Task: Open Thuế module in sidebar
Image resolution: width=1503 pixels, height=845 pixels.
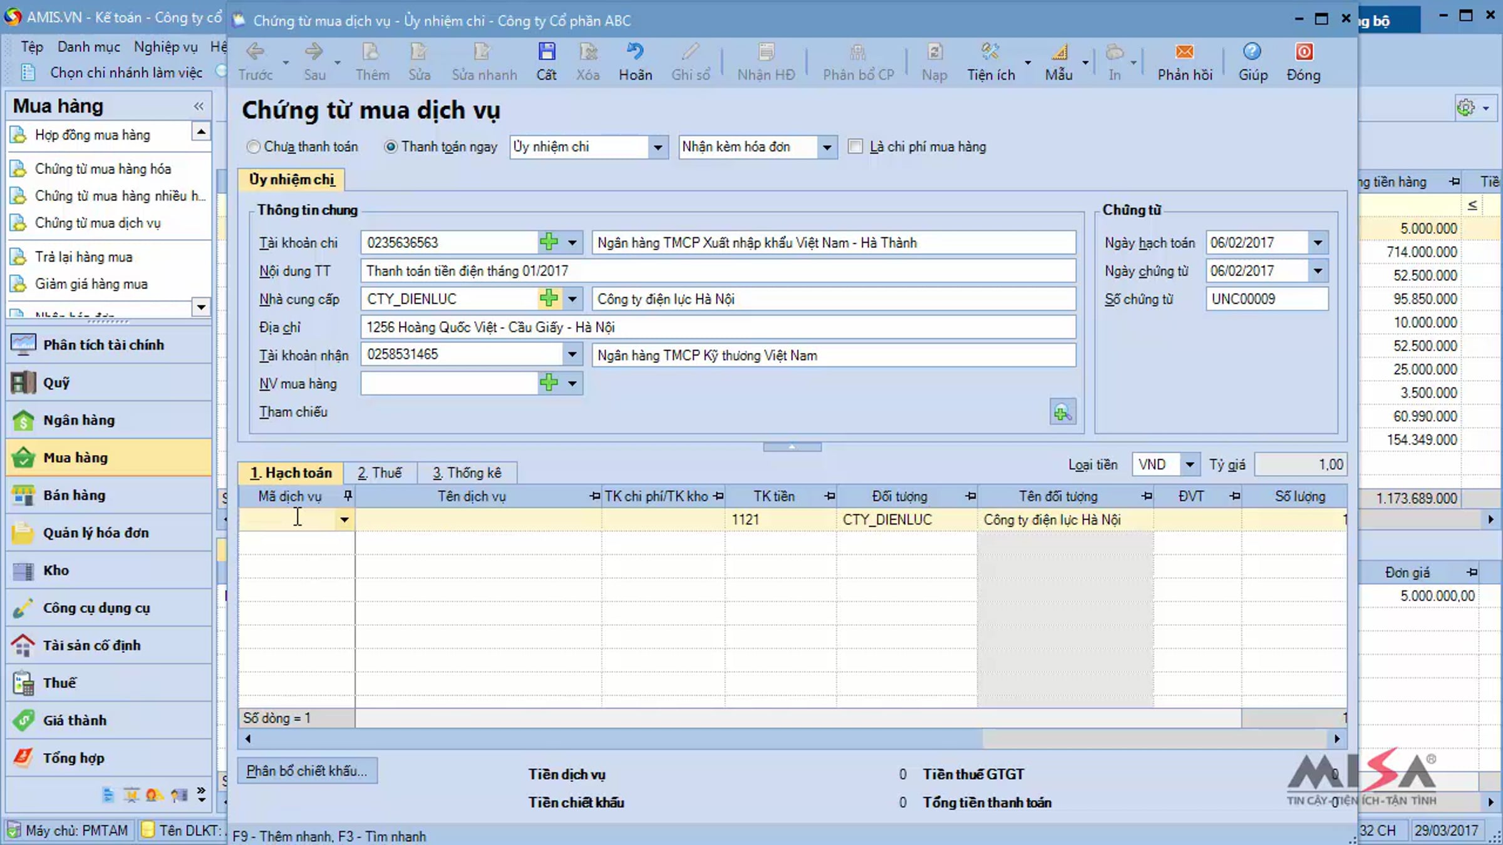Action: click(x=109, y=683)
